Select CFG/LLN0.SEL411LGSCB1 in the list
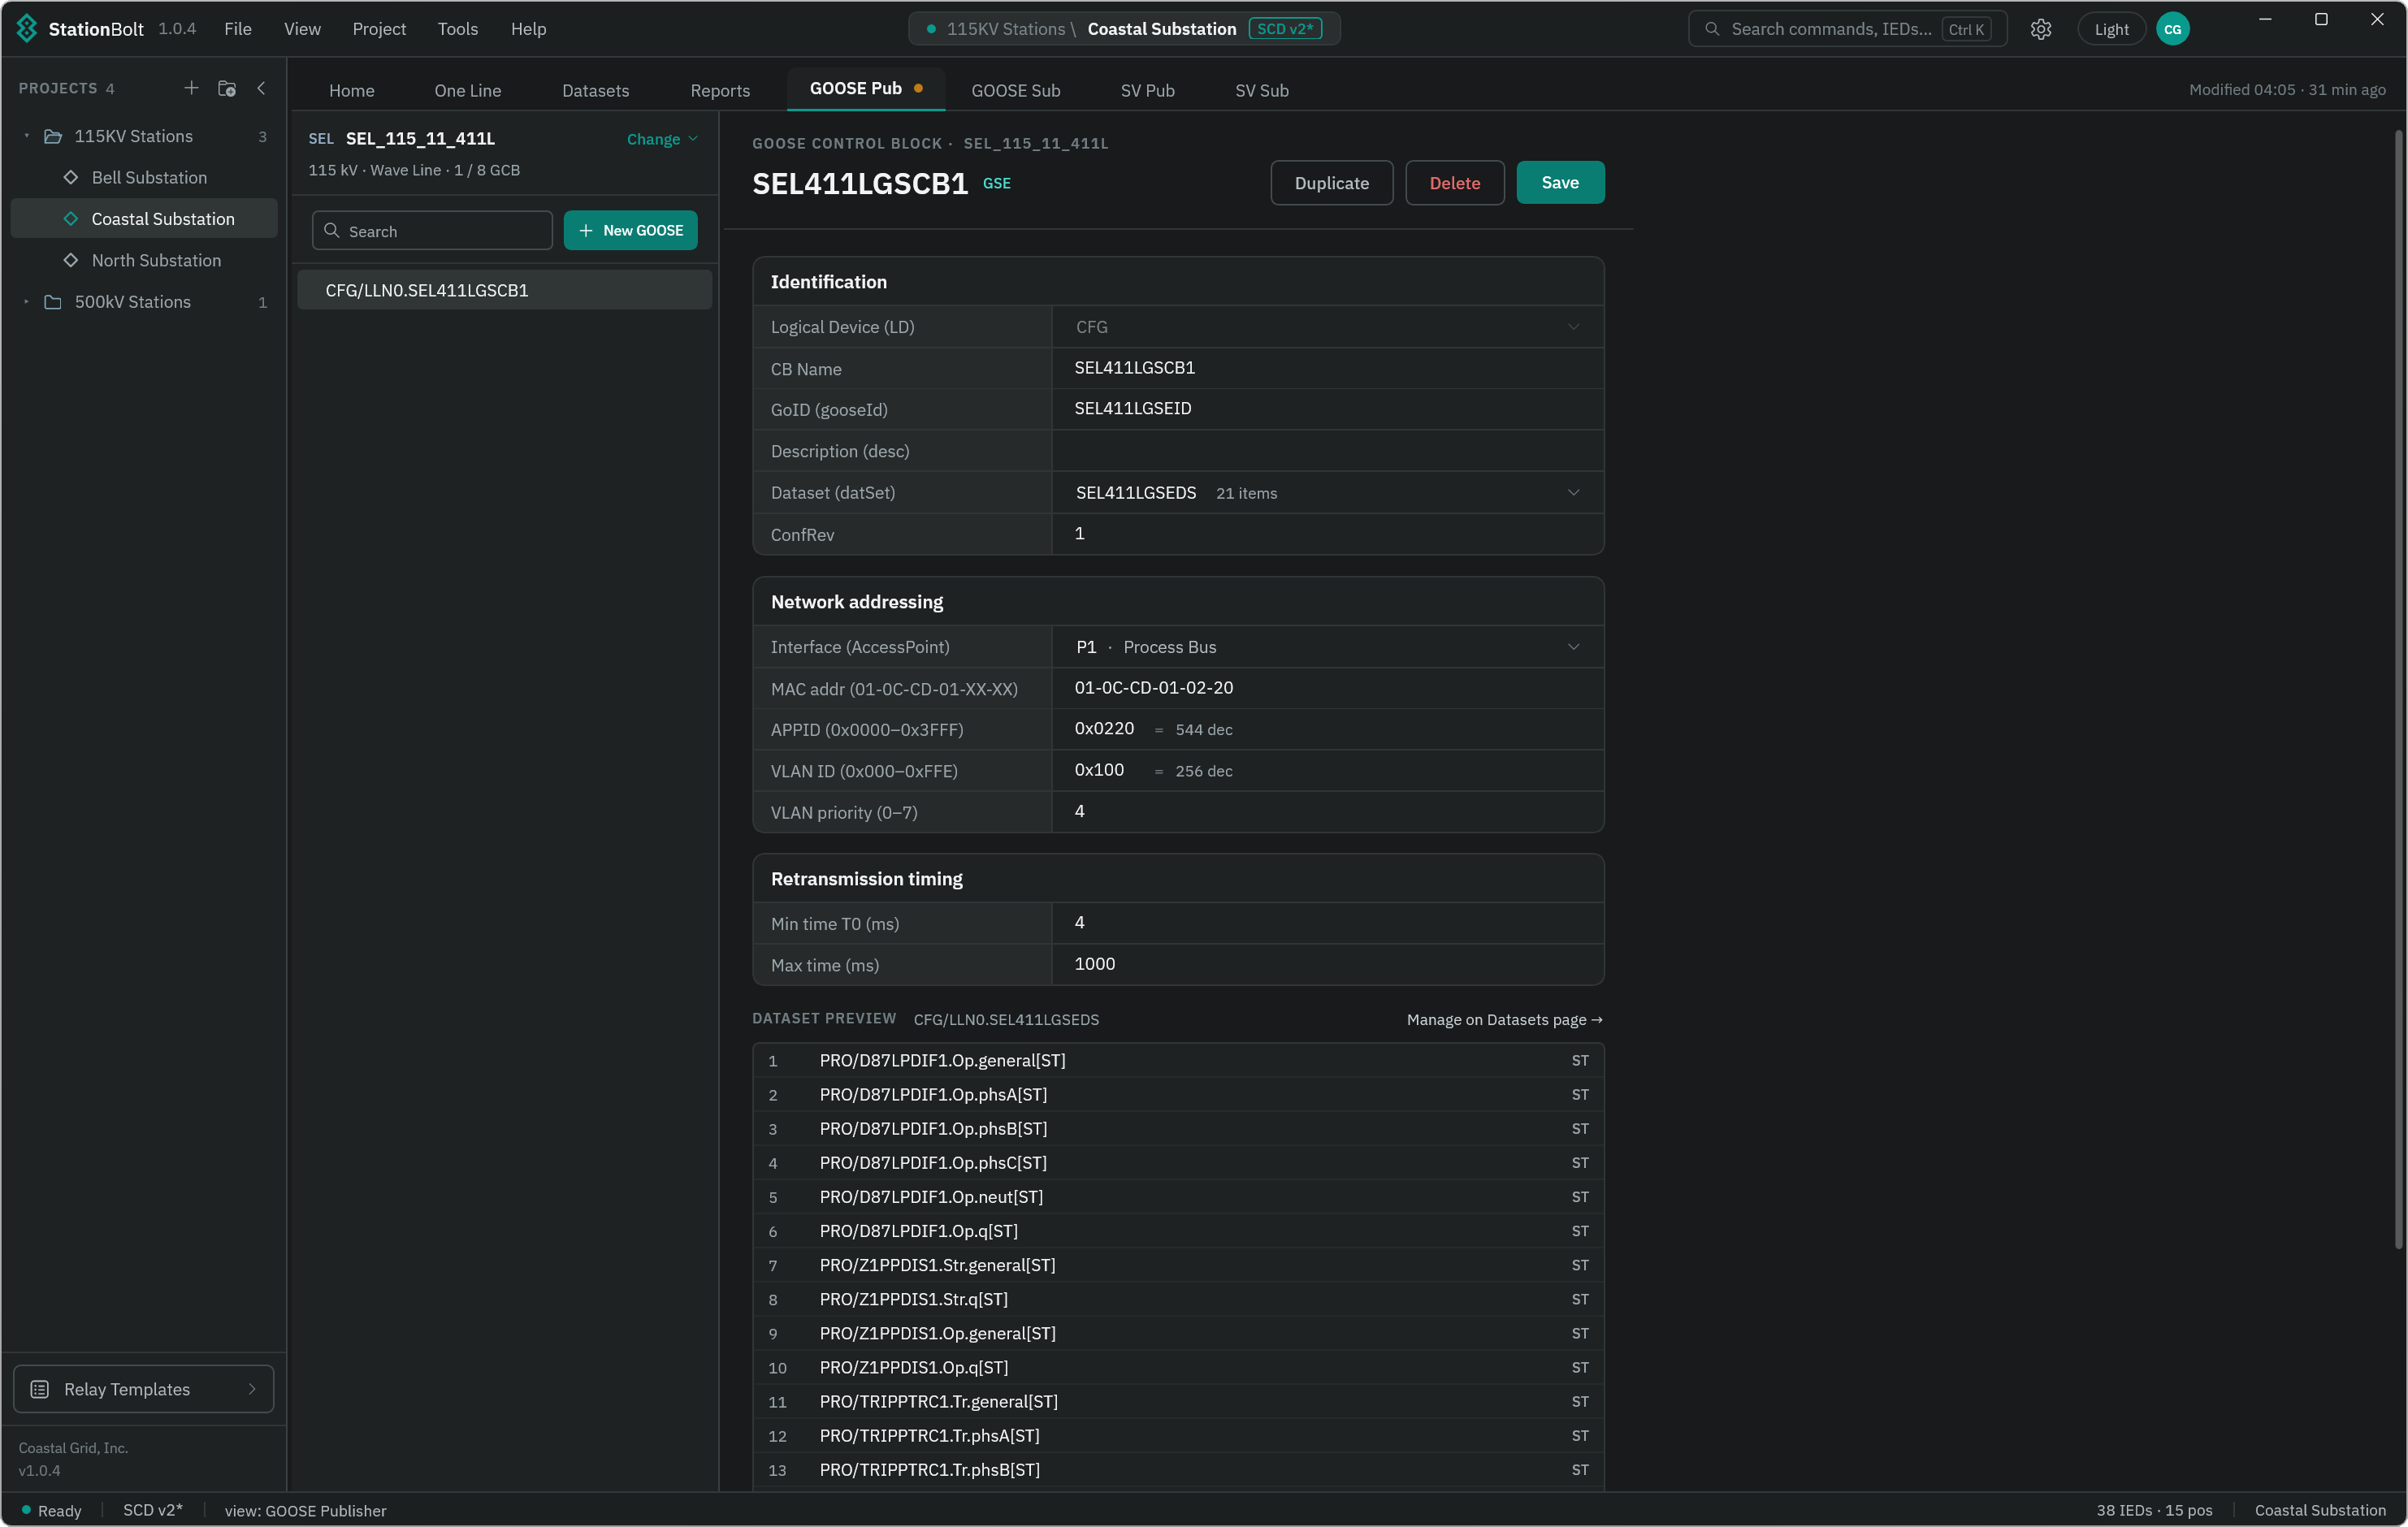Screen dimensions: 2408x1527 (x=504, y=290)
